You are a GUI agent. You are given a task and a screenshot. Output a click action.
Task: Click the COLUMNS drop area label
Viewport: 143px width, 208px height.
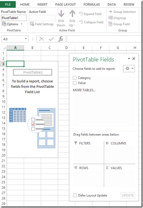click(x=118, y=143)
